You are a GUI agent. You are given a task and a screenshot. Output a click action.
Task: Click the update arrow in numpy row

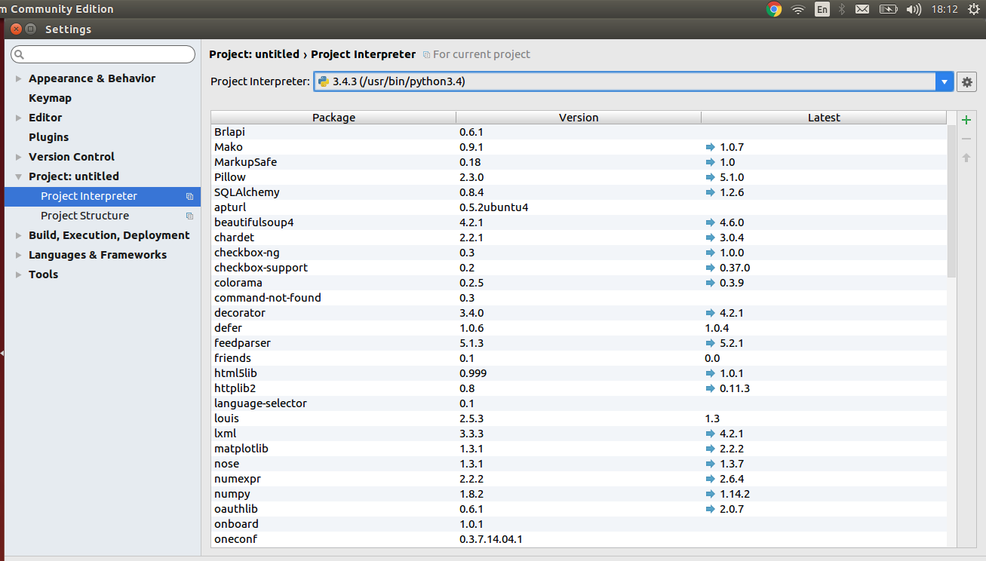pyautogui.click(x=710, y=494)
